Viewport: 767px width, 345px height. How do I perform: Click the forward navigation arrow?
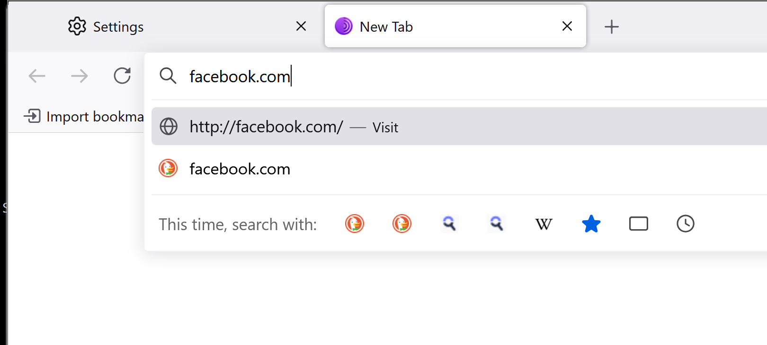click(x=80, y=76)
